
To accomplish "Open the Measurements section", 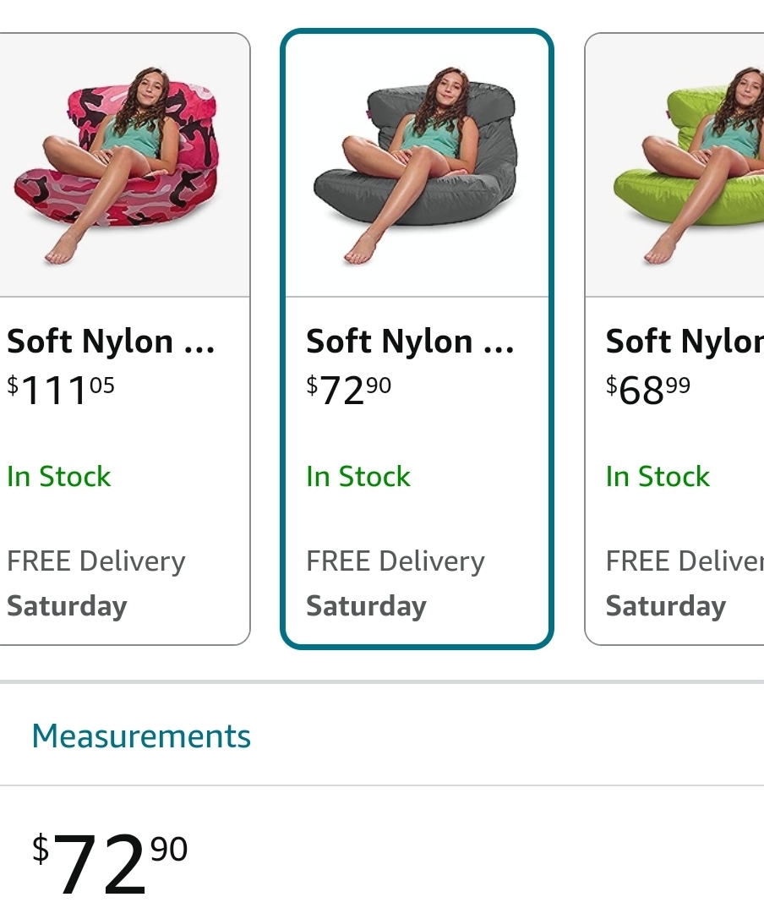I will tap(141, 736).
